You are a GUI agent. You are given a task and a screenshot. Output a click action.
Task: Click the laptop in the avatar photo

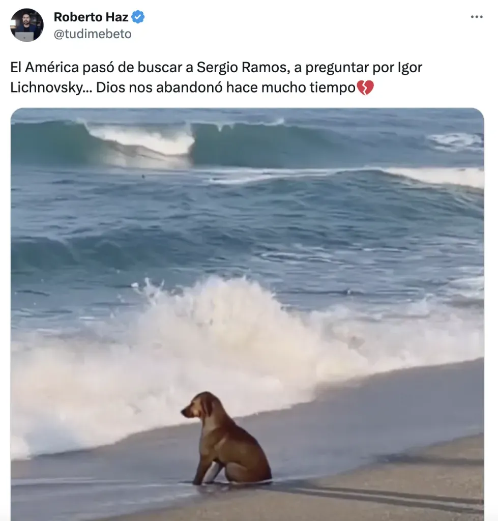(x=25, y=36)
